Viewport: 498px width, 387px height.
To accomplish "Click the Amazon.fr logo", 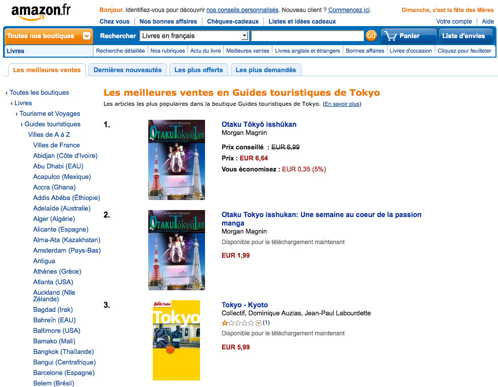I will pyautogui.click(x=41, y=12).
